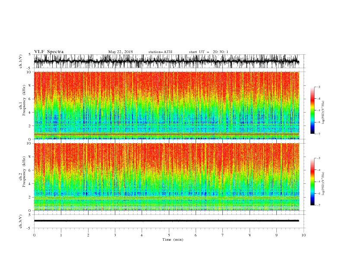Click time axis tick label "2"
Image resolution: width=342 pixels, height=264 pixels.
tap(88, 235)
